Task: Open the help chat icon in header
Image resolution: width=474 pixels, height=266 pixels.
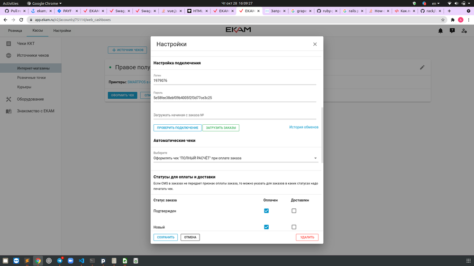Action: pyautogui.click(x=452, y=31)
